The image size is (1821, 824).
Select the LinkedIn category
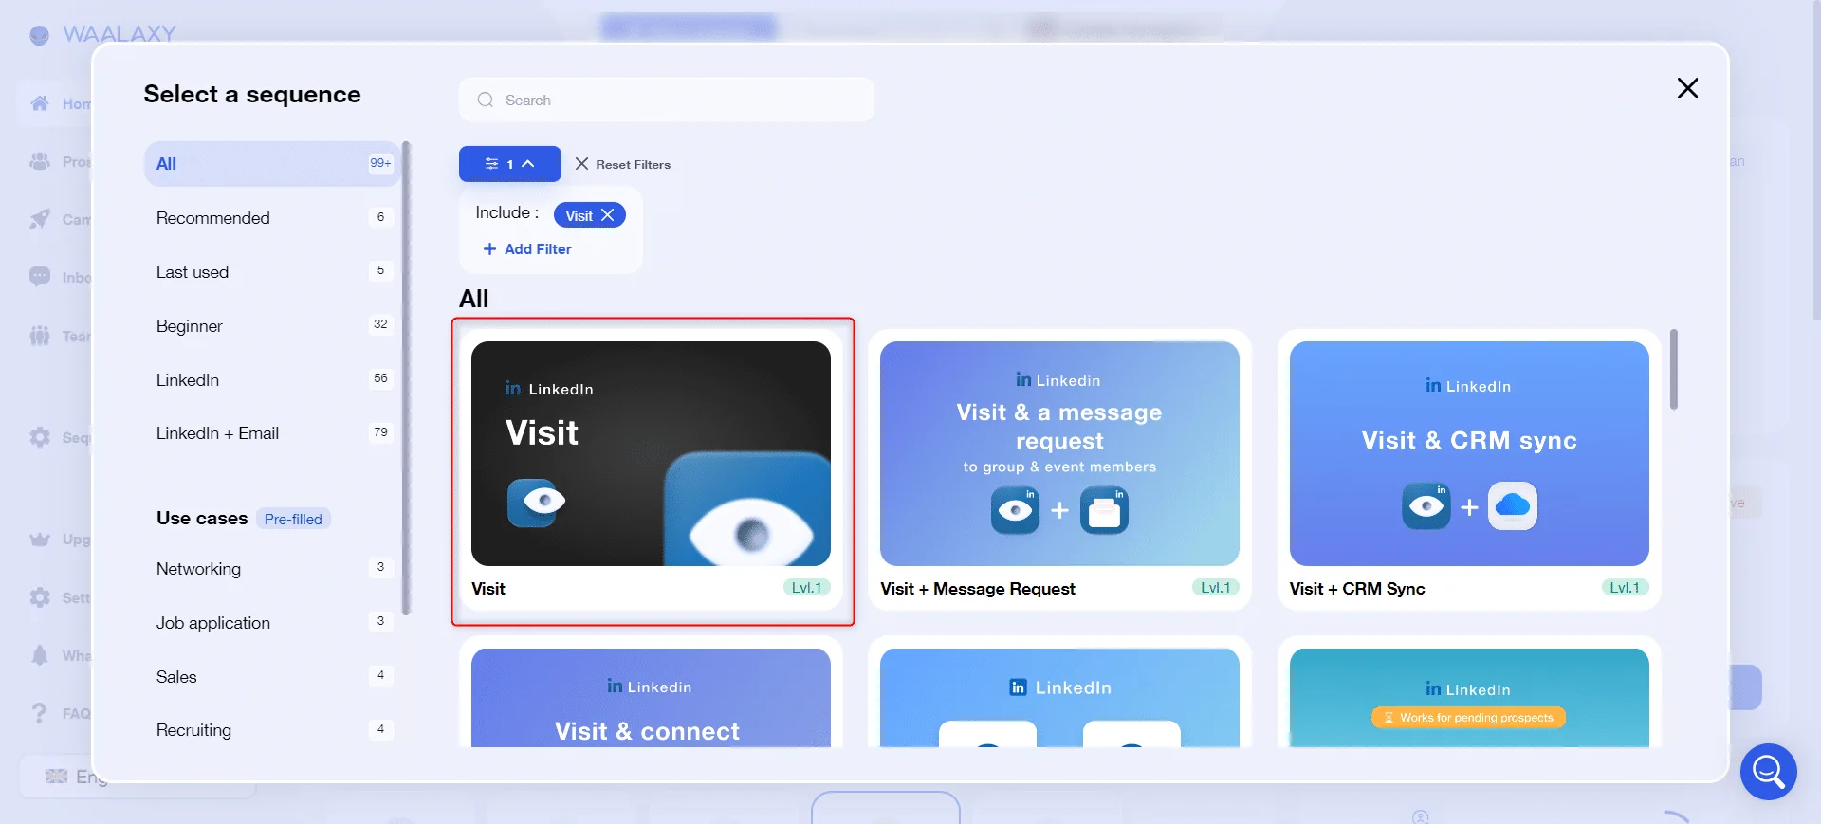click(272, 380)
